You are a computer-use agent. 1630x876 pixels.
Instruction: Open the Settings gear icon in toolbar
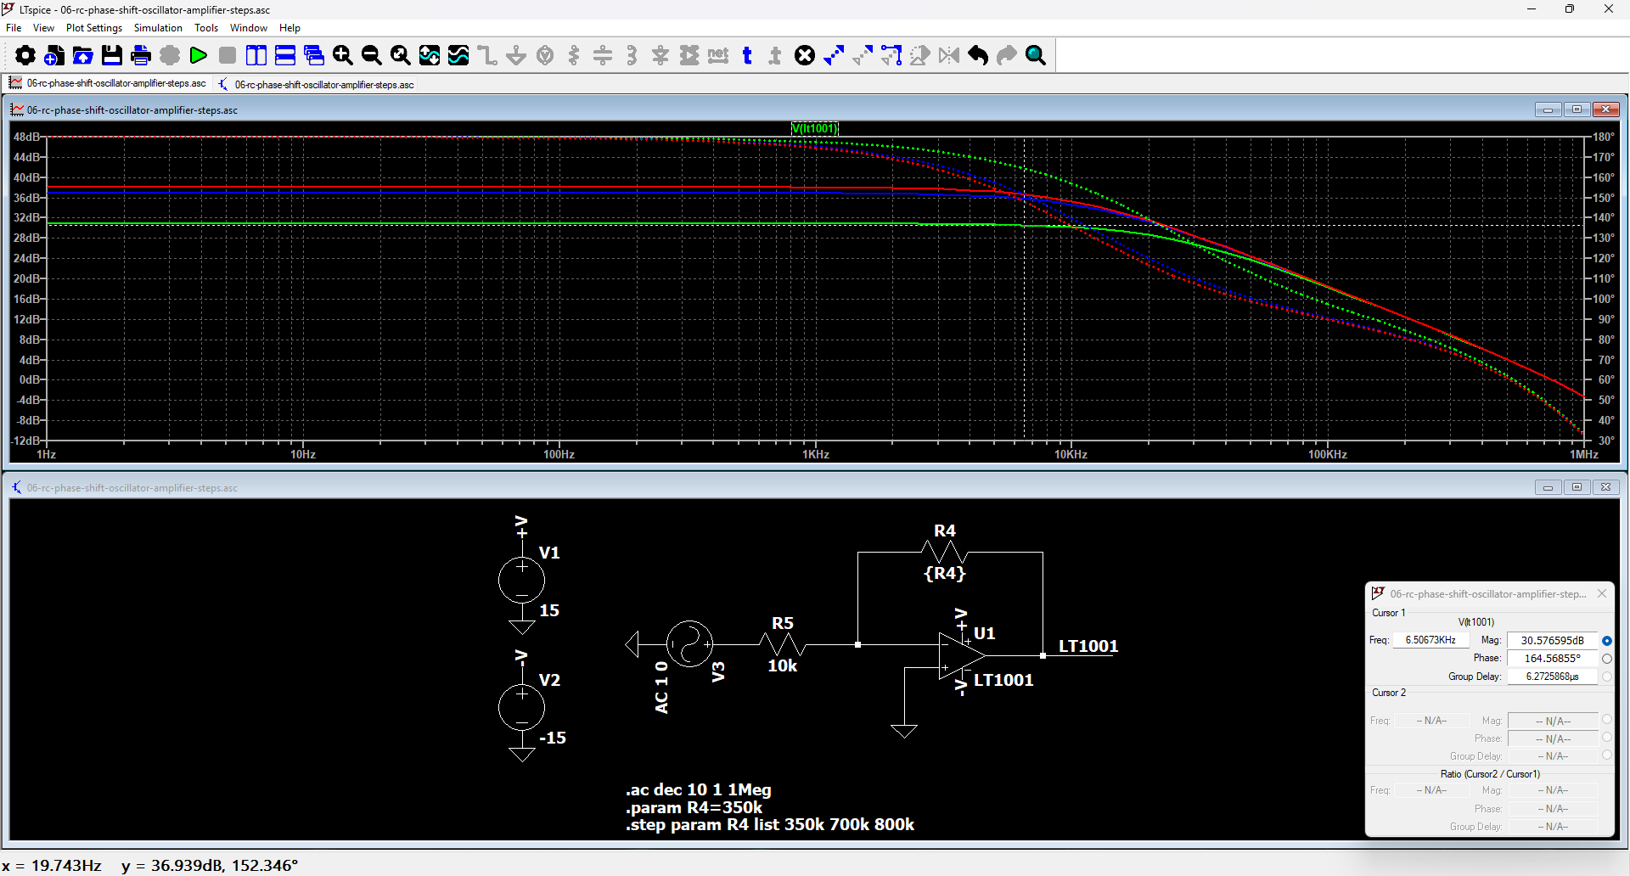25,56
